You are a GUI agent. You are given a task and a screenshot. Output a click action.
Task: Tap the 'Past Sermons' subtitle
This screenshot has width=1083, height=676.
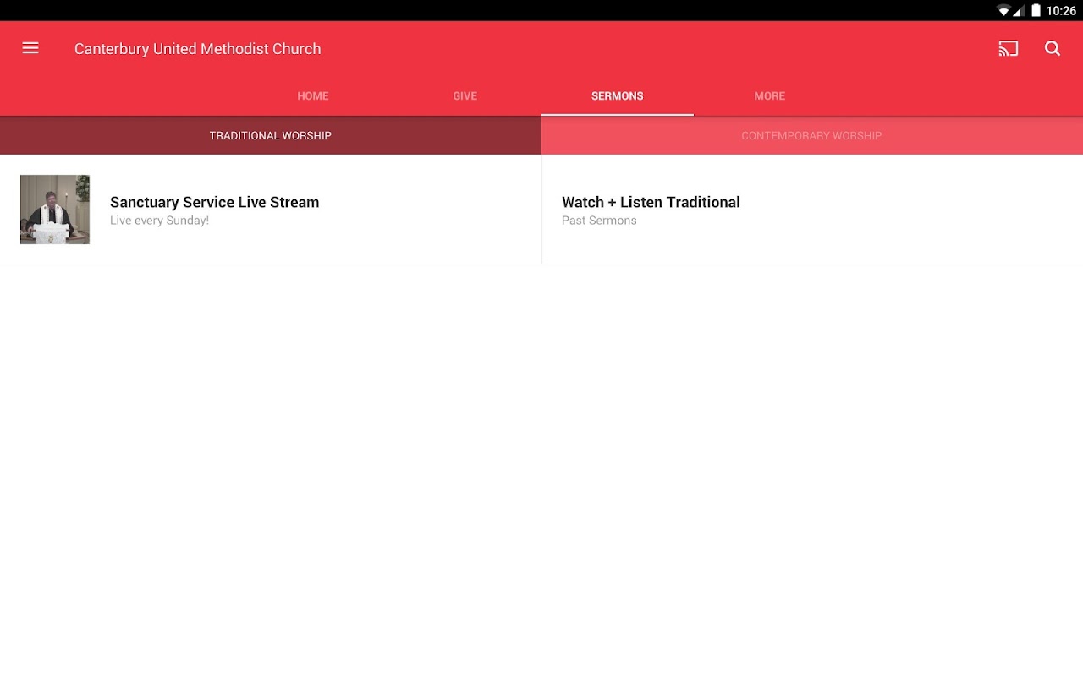point(599,221)
